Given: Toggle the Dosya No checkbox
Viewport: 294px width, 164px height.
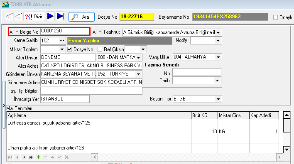Looking at the screenshot, I should pos(70,49).
